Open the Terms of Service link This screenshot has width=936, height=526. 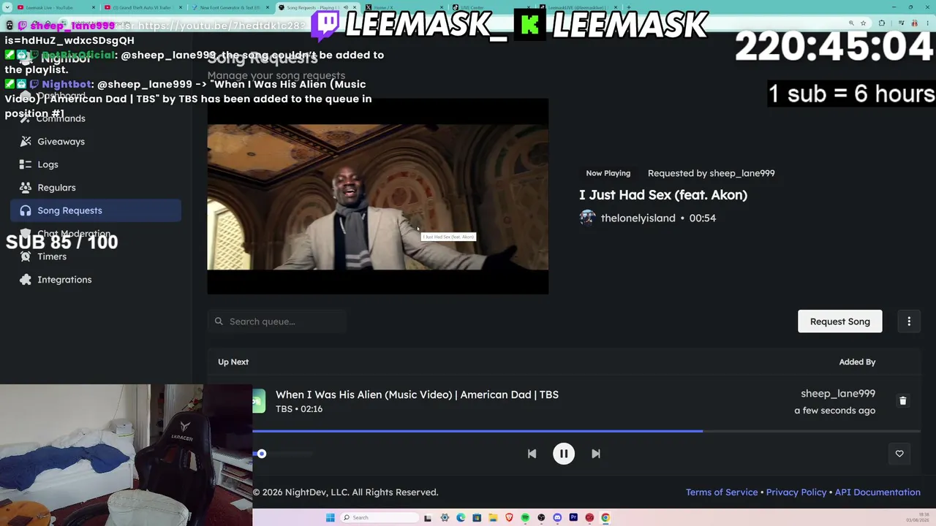(722, 492)
